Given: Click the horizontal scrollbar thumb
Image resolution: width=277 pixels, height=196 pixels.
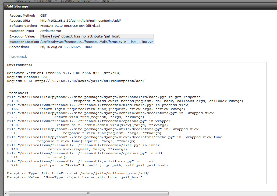Looking at the screenshot, I should pos(88,193).
